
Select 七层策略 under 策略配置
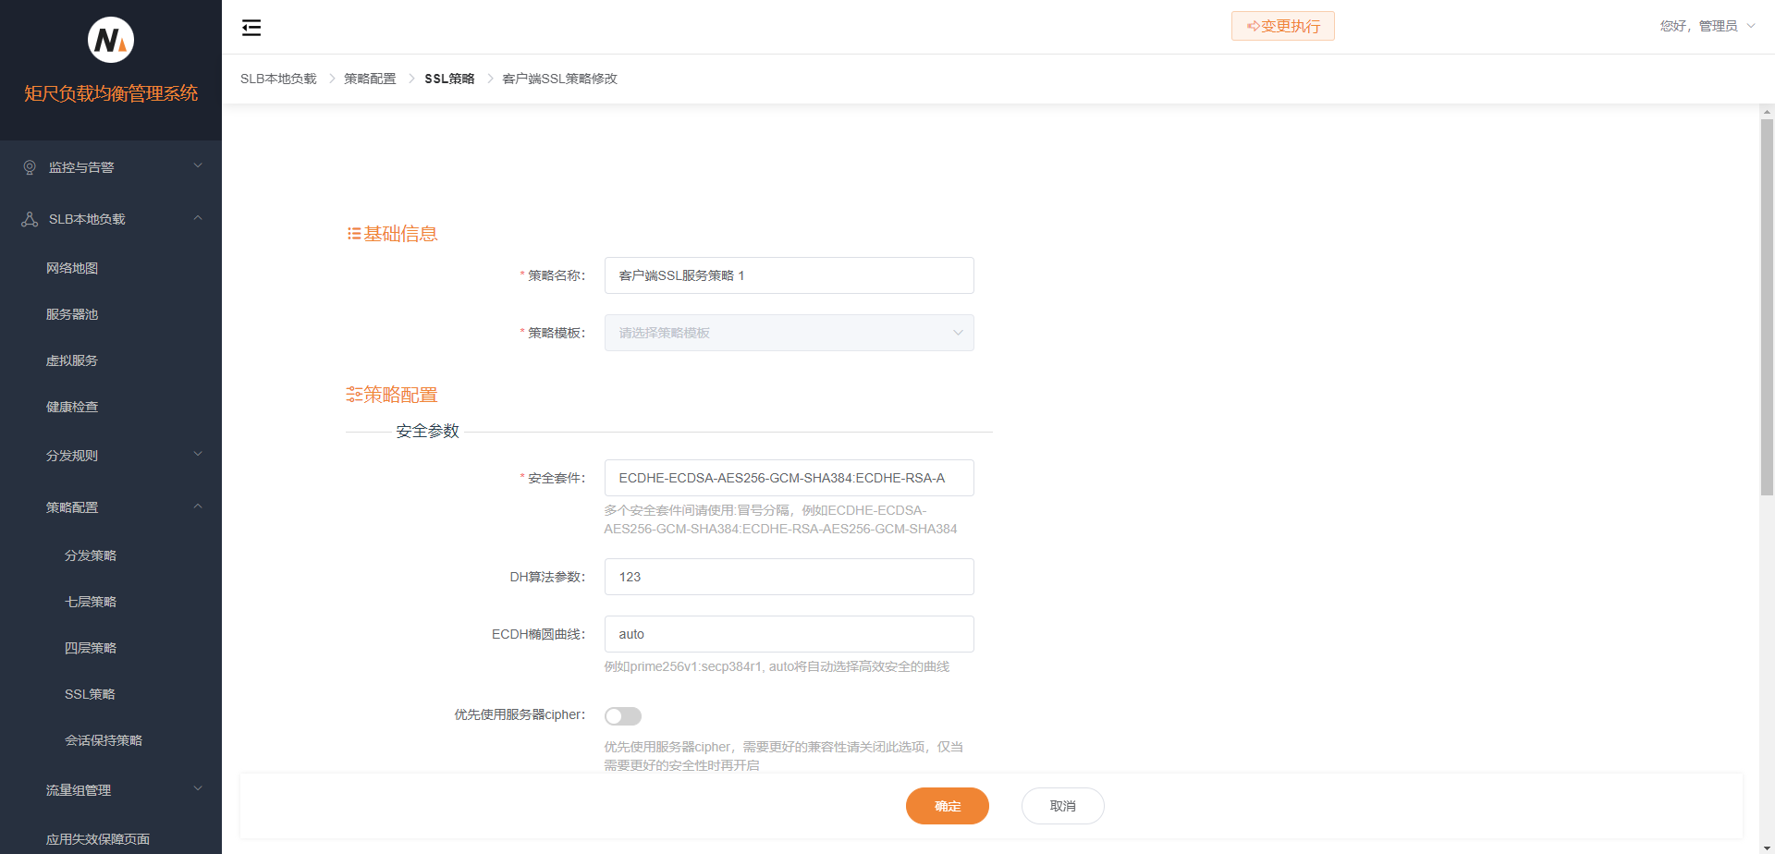tap(90, 601)
